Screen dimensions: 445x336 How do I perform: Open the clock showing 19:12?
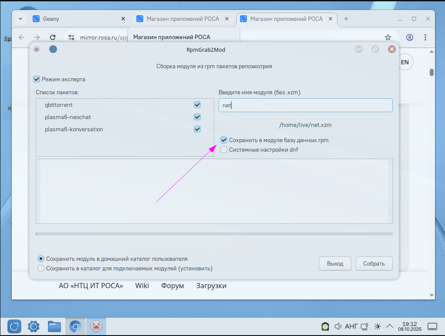click(410, 326)
